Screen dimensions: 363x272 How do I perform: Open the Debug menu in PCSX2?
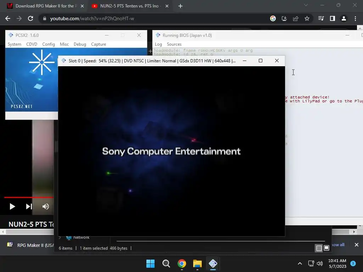(x=80, y=44)
